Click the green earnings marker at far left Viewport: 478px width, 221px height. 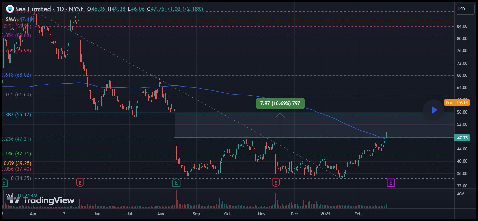4,183
